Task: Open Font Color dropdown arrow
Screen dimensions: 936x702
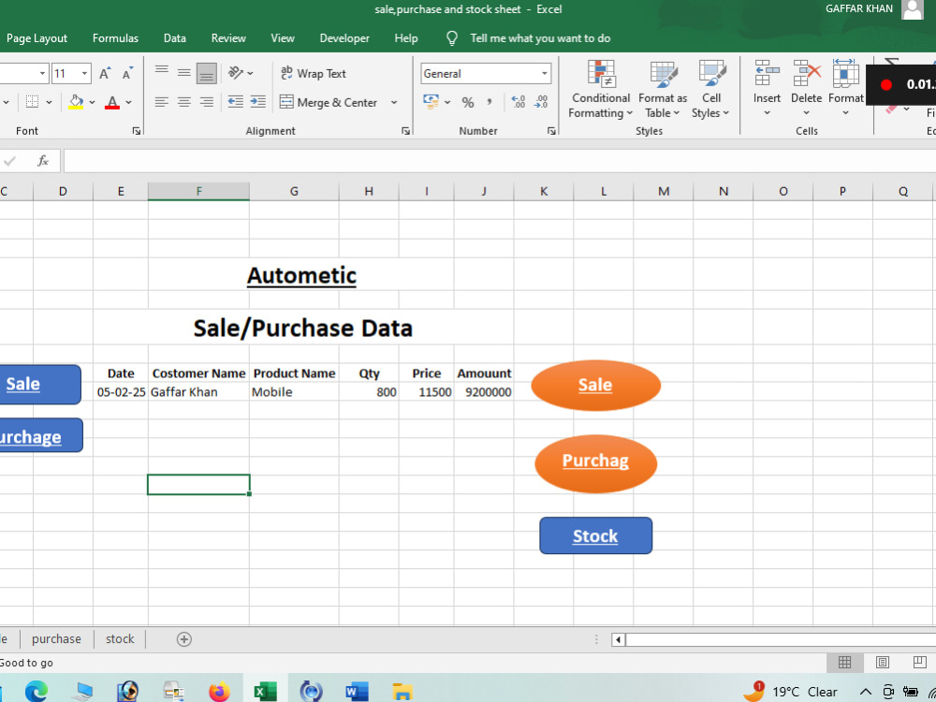Action: coord(128,102)
